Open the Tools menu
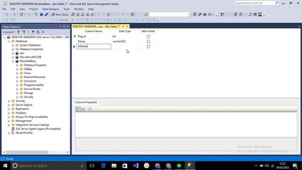This screenshot has height=170, width=302. pyautogui.click(x=67, y=9)
